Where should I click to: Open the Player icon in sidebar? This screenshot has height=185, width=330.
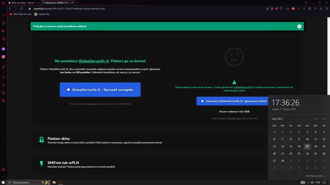pos(3,67)
